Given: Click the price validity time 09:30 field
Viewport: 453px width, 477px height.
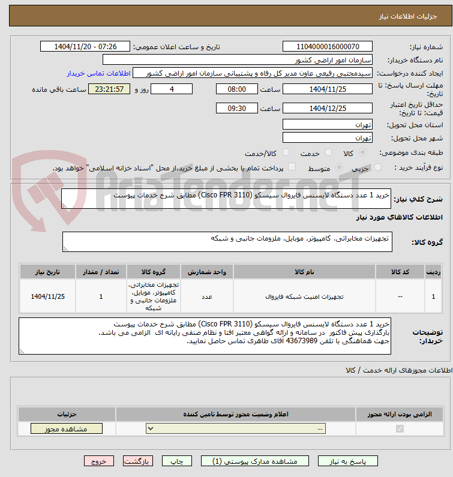Looking at the screenshot, I should [x=236, y=108].
